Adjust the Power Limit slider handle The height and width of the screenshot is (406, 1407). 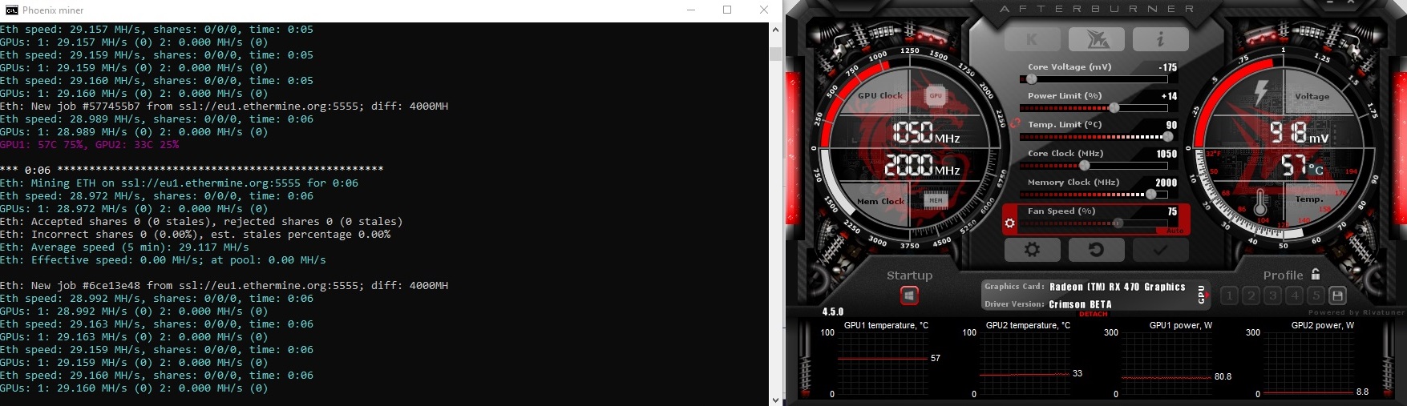(x=1114, y=108)
